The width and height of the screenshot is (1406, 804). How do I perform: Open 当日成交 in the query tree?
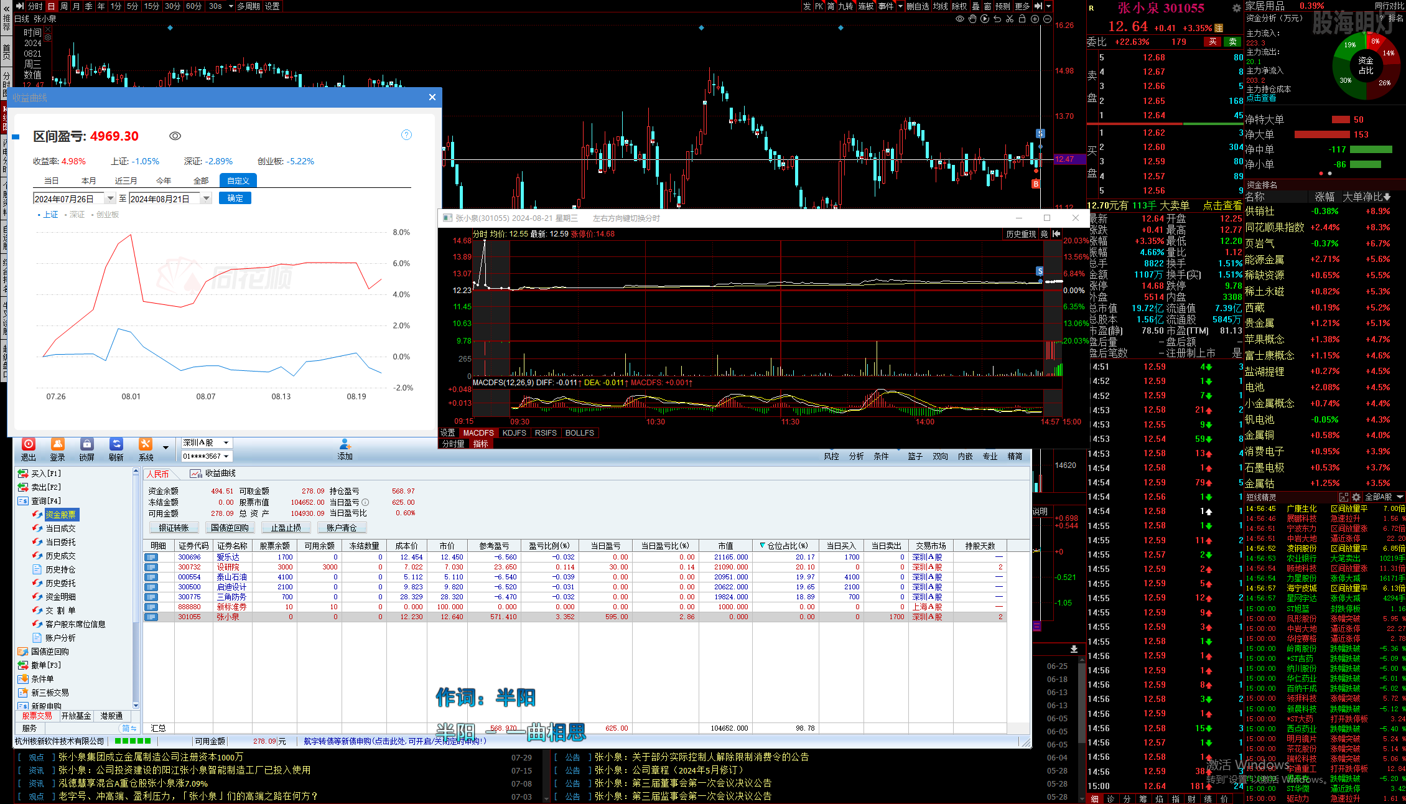[60, 528]
